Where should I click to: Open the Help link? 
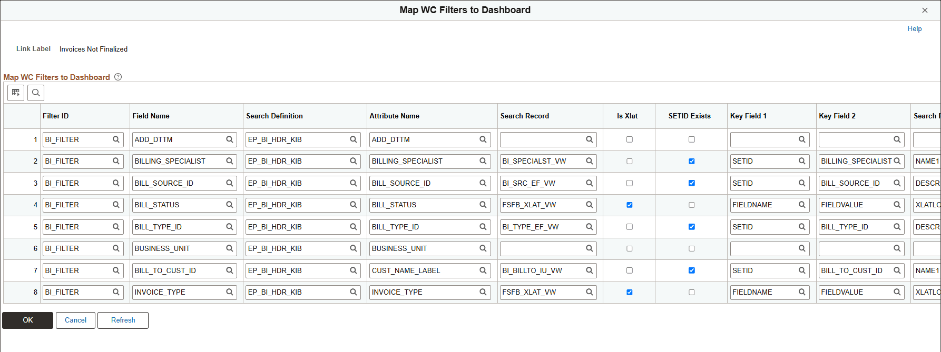coord(914,28)
